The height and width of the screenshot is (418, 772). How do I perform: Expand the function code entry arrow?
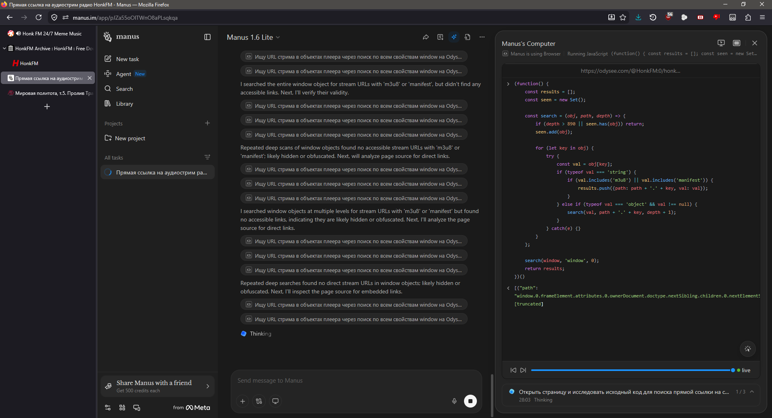click(508, 84)
